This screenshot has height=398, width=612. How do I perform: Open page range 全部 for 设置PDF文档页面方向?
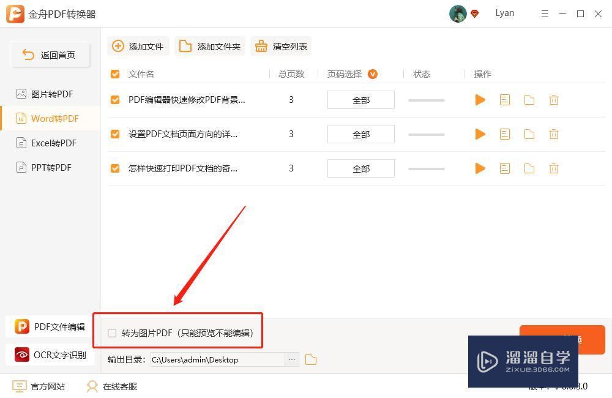361,134
